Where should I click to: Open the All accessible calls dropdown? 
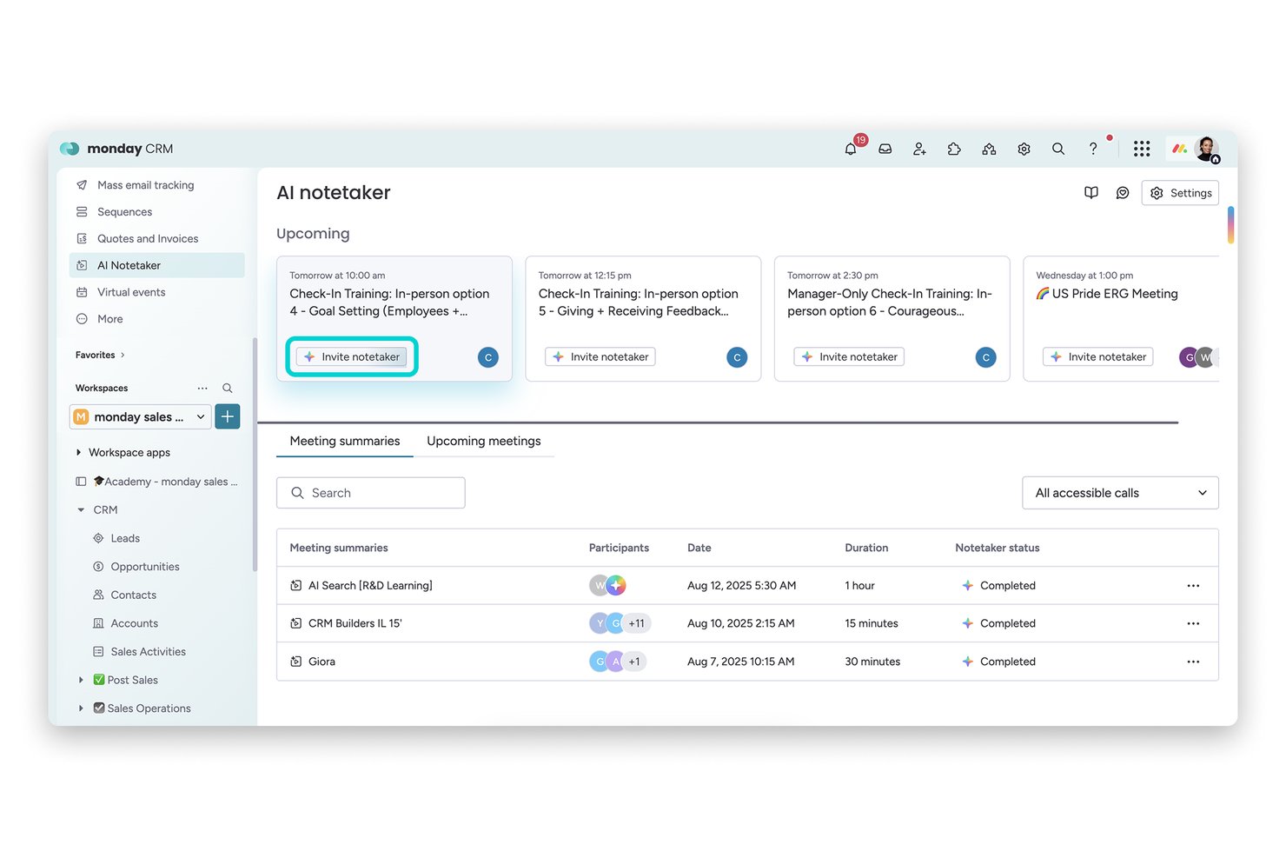pos(1120,493)
